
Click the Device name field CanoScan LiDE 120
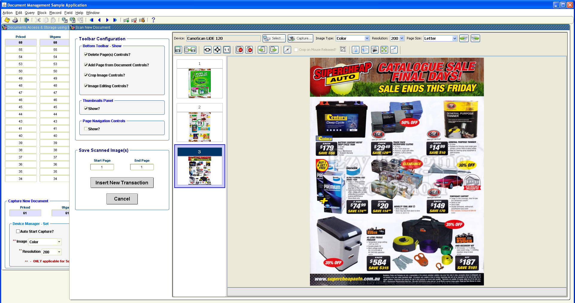pyautogui.click(x=223, y=38)
